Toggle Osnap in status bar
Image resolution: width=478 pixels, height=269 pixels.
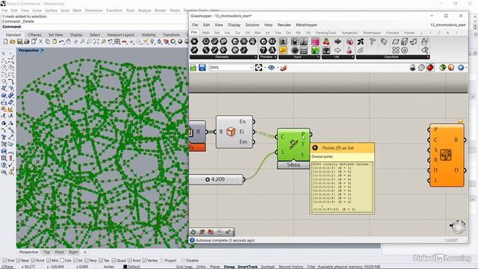(229, 267)
